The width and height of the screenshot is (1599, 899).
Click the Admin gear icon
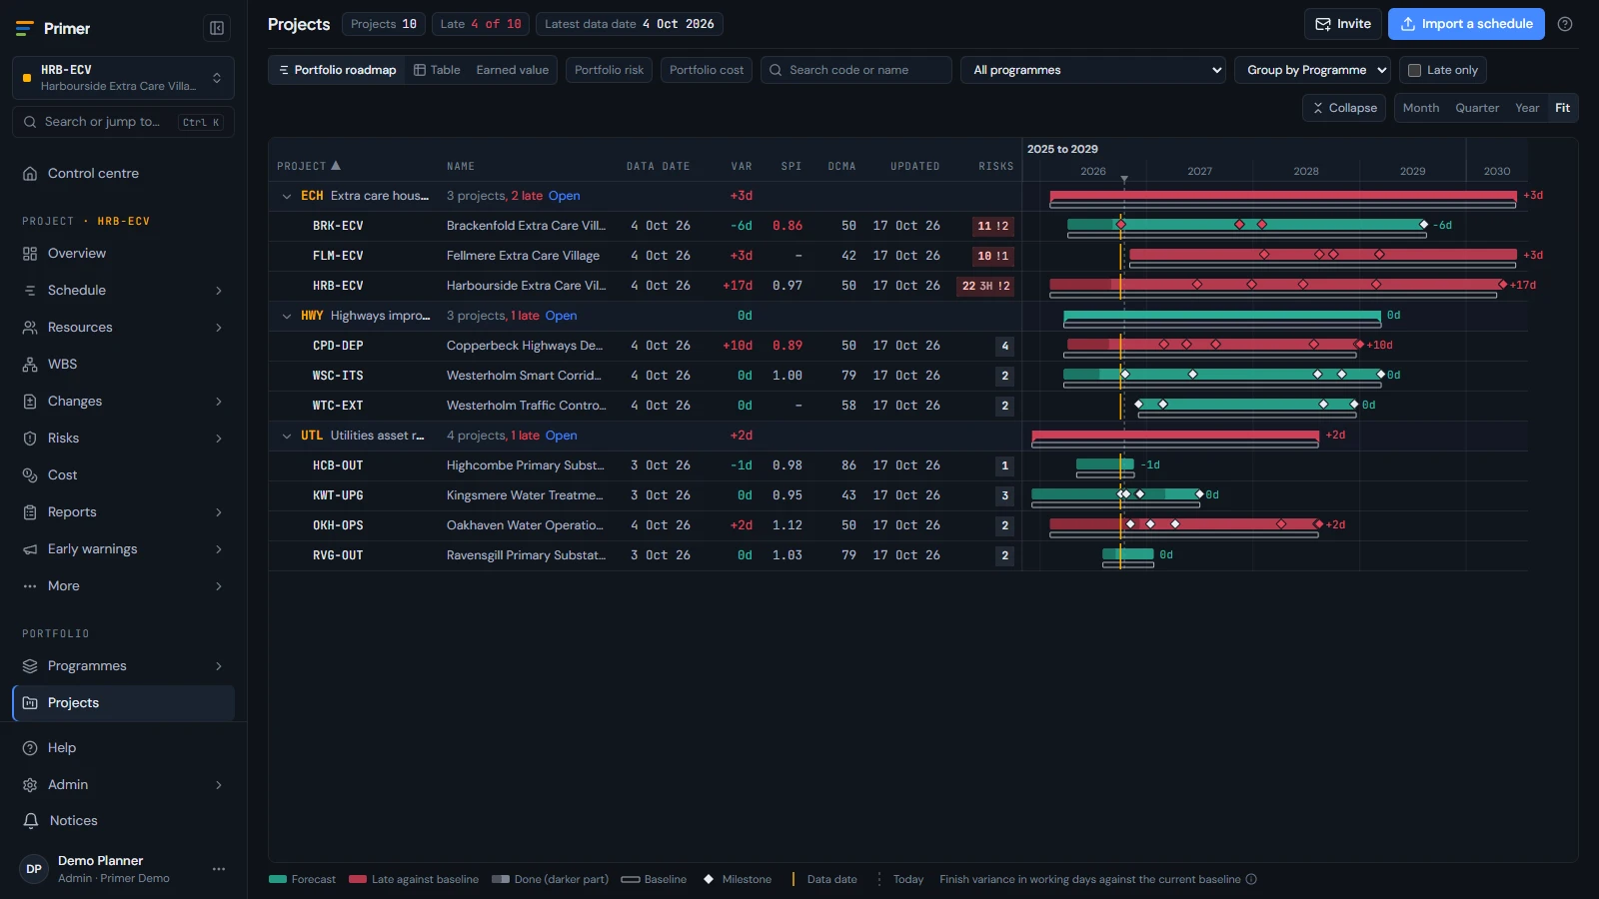(x=30, y=785)
